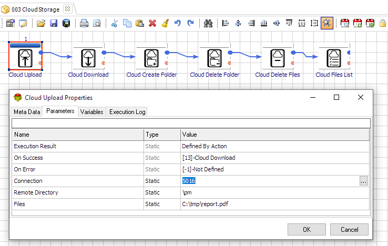Align selected actions to top edges
Screen dimensions: 388x246
point(289,23)
